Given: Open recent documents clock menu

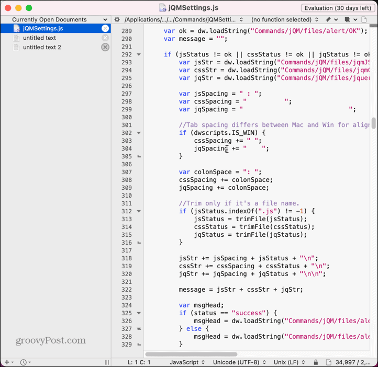Looking at the screenshot, I should [x=25, y=362].
